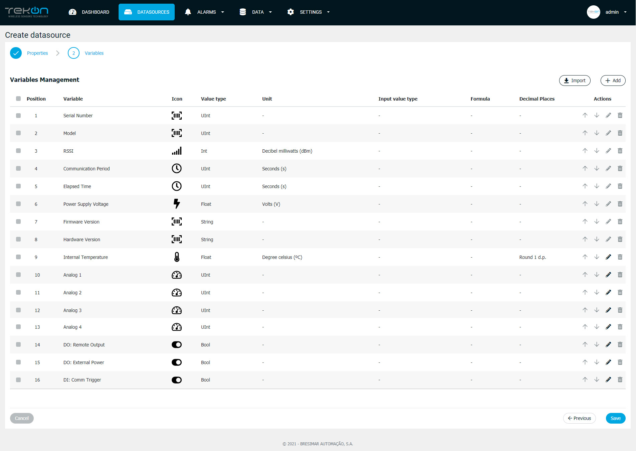Click the Decimal Places column header
This screenshot has height=451, width=636.
[537, 99]
